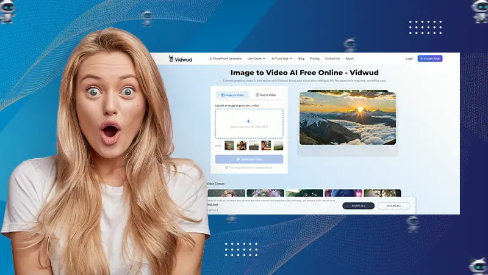
Task: Open the purple flowers video demo
Action: (265, 193)
